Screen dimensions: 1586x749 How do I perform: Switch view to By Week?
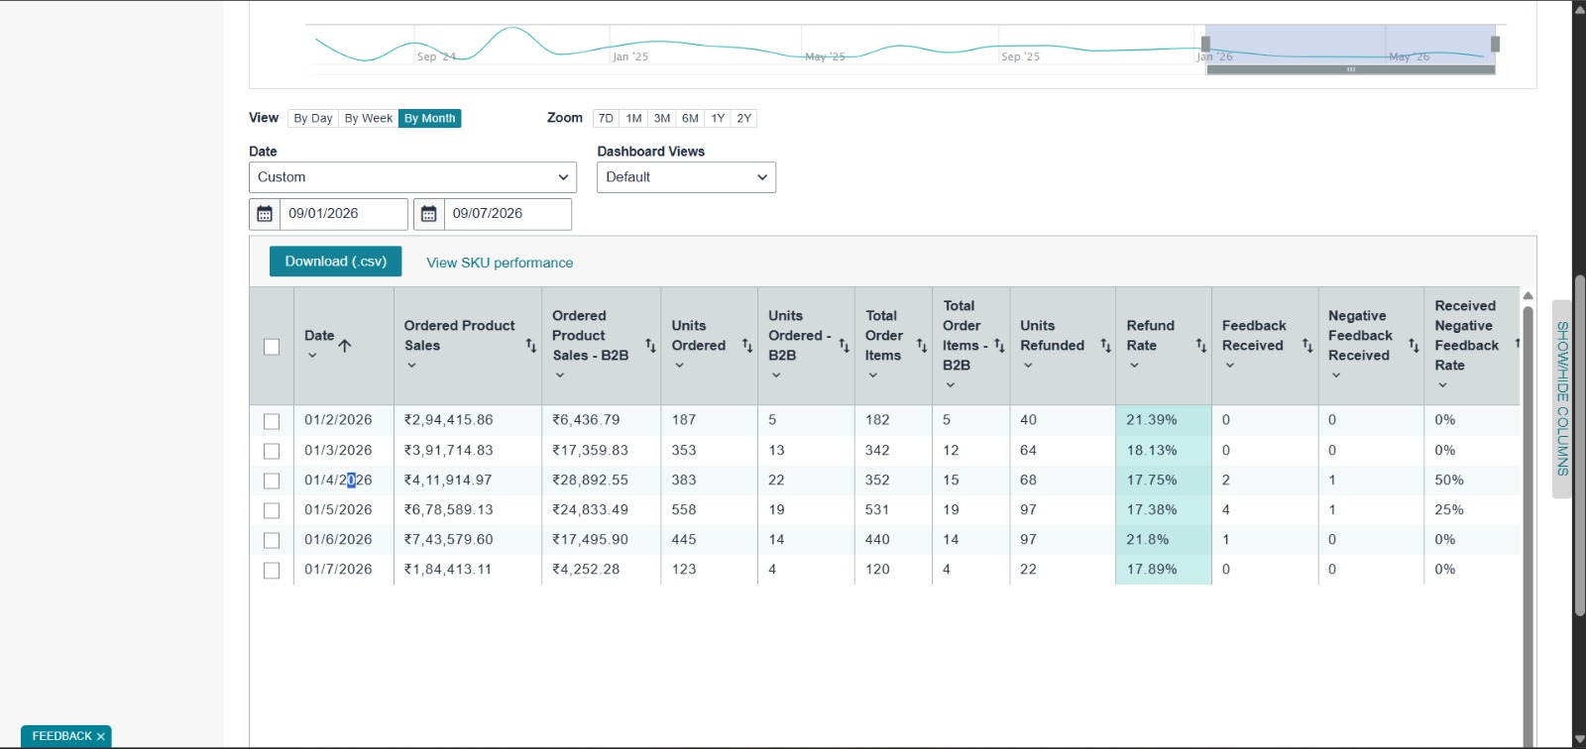[369, 119]
